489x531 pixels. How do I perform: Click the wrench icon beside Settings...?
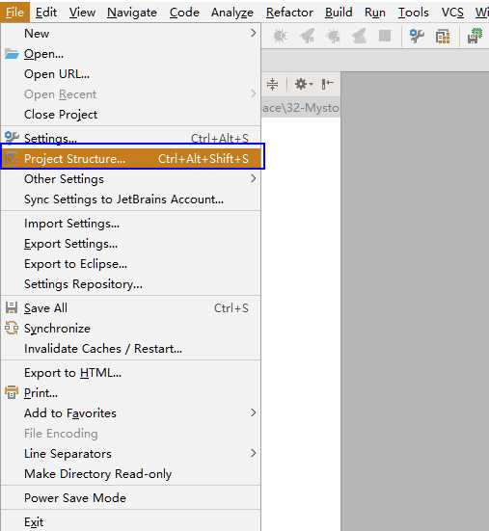[x=12, y=138]
